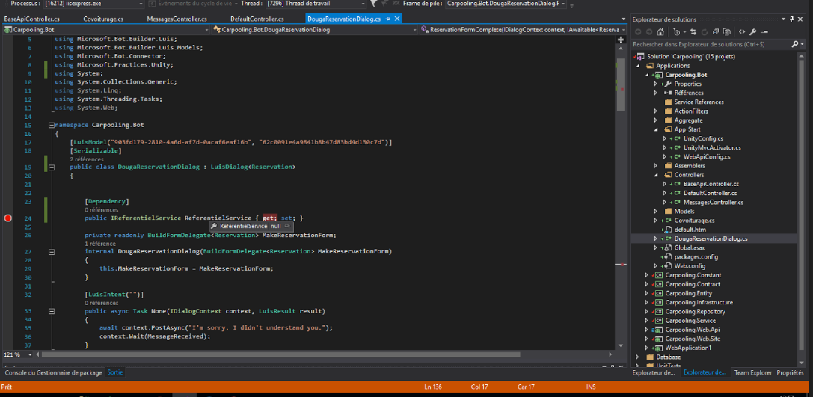
Task: Switch to the Covoiturage.cs editor tab
Action: coord(103,19)
